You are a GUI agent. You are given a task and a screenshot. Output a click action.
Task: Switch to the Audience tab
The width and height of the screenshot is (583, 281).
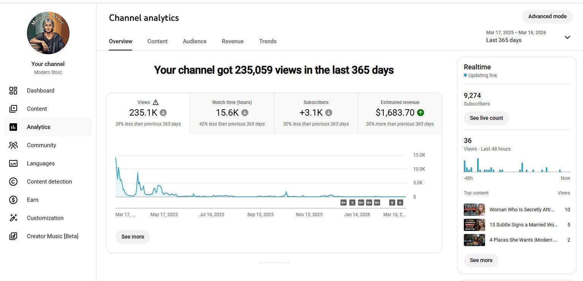[194, 41]
